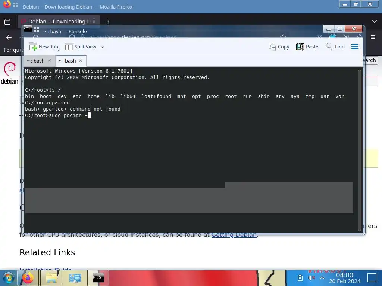The image size is (382, 286).
Task: Click the Paste toolbar button
Action: point(307,47)
